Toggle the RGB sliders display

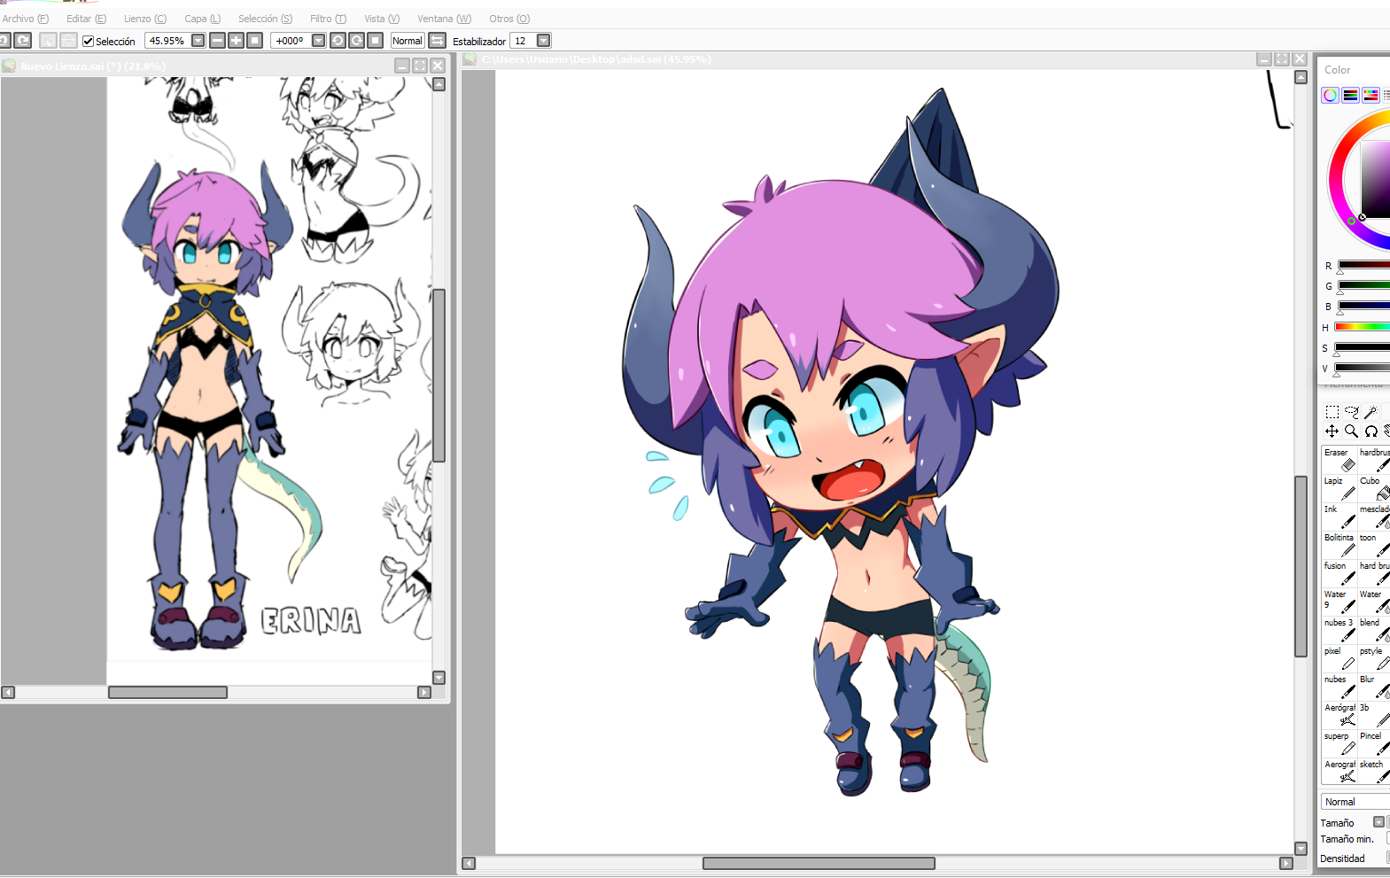coord(1351,96)
